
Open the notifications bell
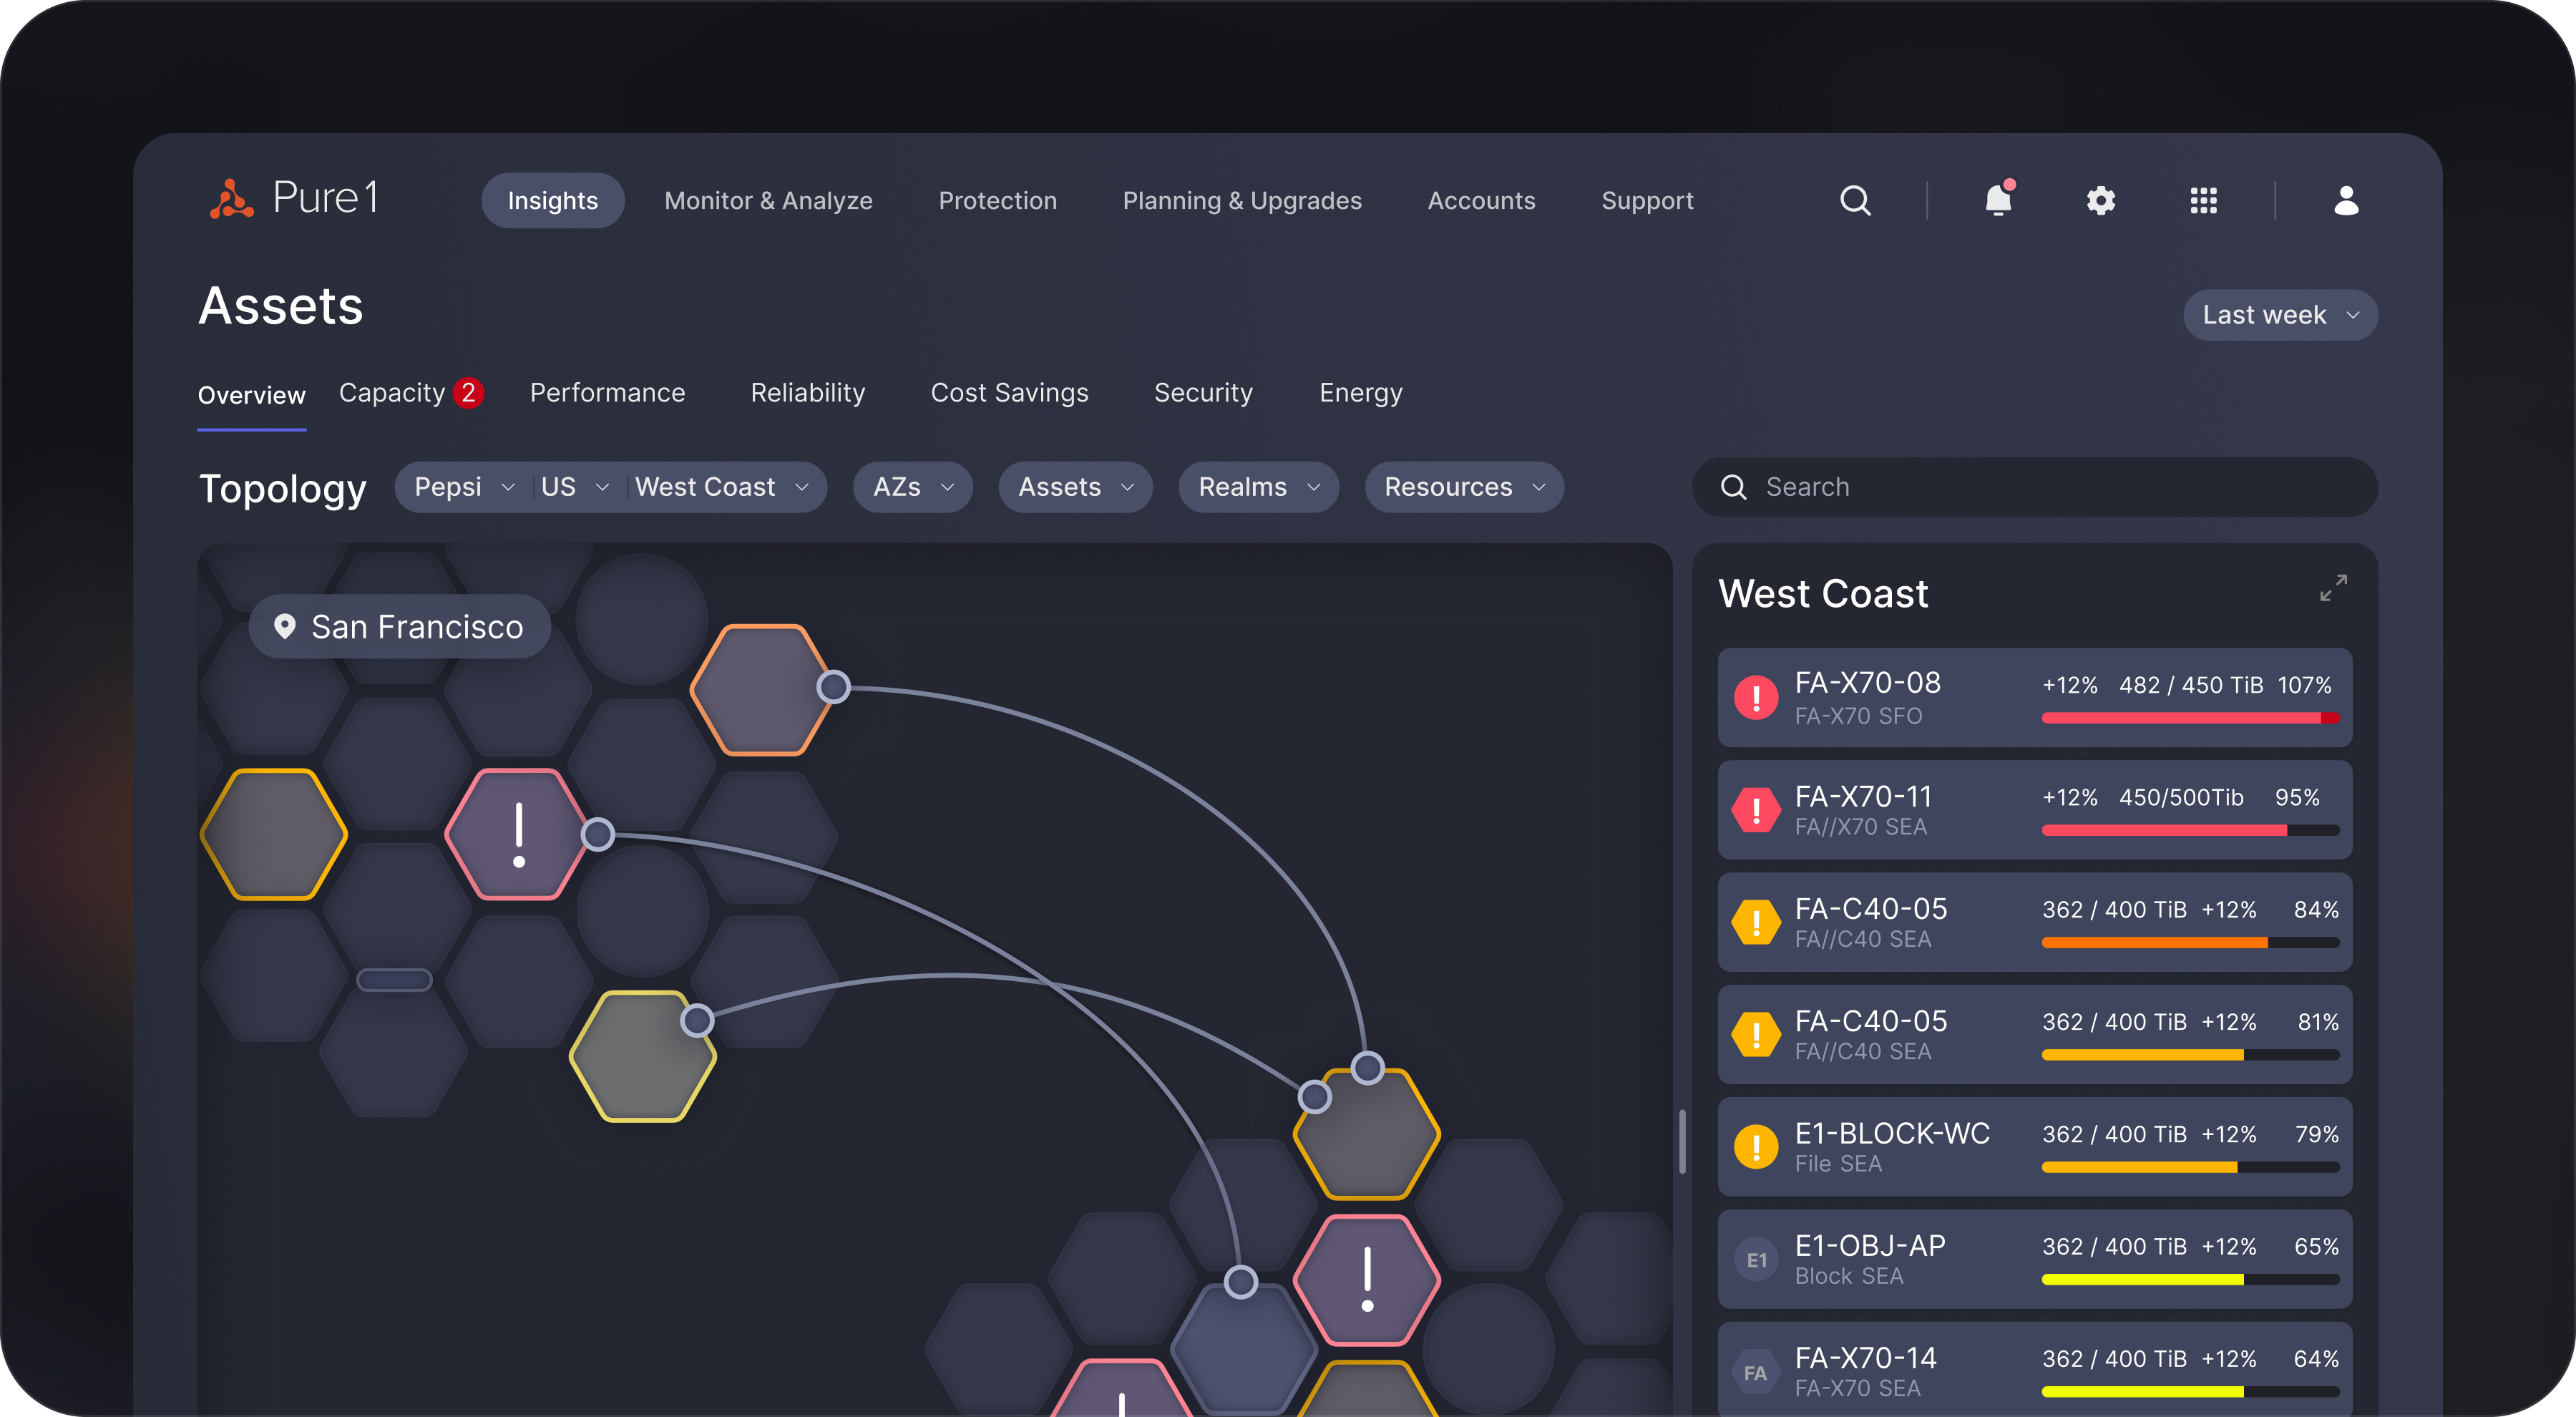1997,200
